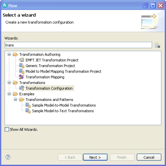Enable the Show All Wizards checkbox
The width and height of the screenshot is (166, 166).
click(7, 129)
